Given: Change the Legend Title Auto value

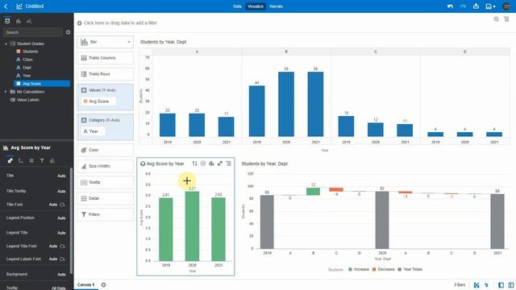Looking at the screenshot, I should 61,233.
